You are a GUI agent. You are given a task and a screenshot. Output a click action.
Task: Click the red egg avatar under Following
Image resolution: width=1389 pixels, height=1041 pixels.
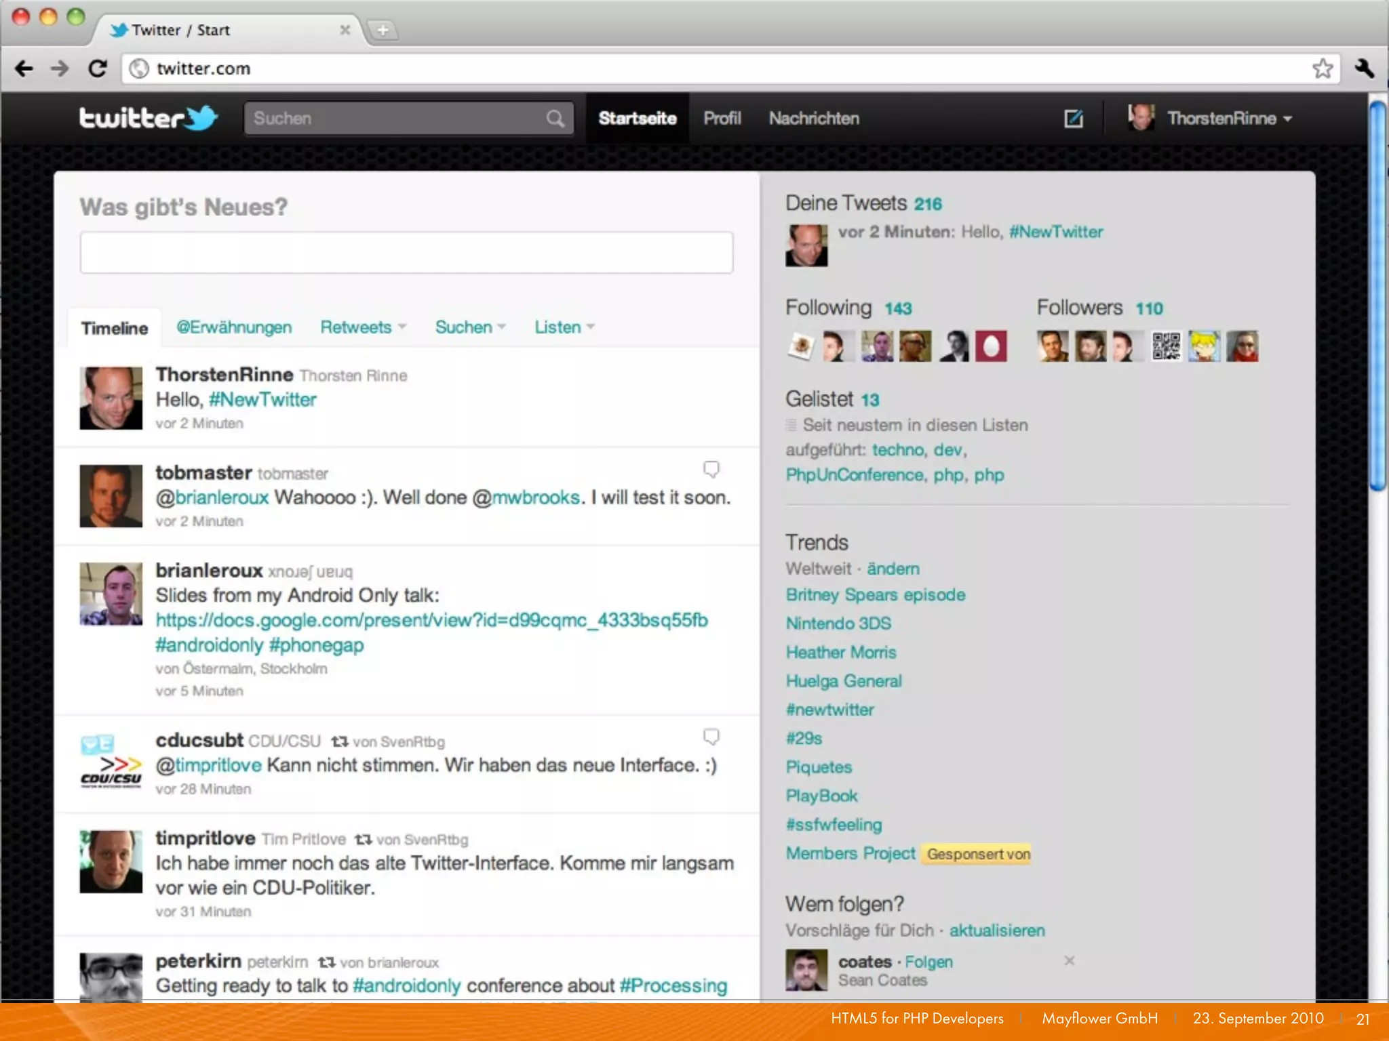(x=991, y=346)
